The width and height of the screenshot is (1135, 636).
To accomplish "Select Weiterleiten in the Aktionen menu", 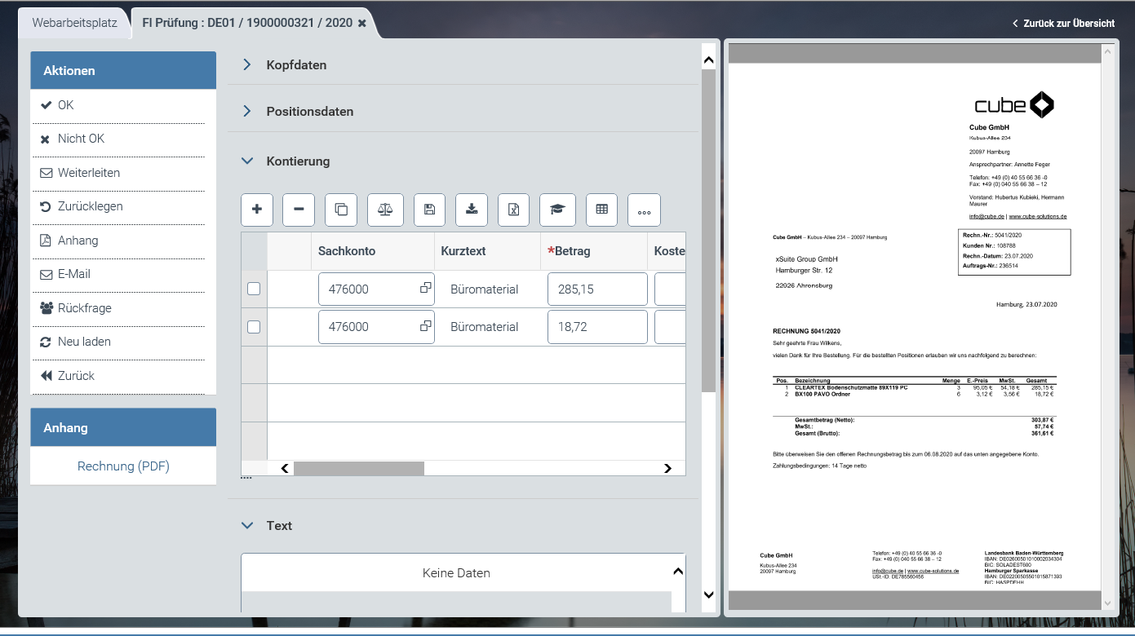I will [x=88, y=173].
